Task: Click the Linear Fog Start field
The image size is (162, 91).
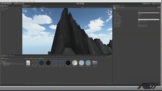Action: click(149, 17)
